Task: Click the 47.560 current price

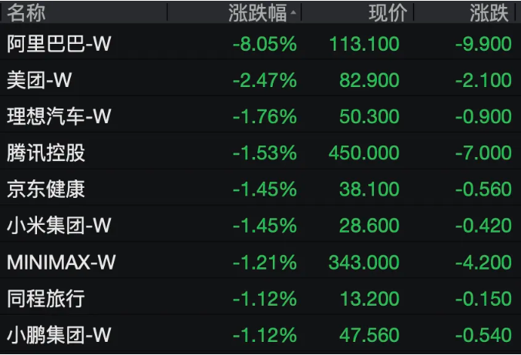Action: pyautogui.click(x=369, y=335)
